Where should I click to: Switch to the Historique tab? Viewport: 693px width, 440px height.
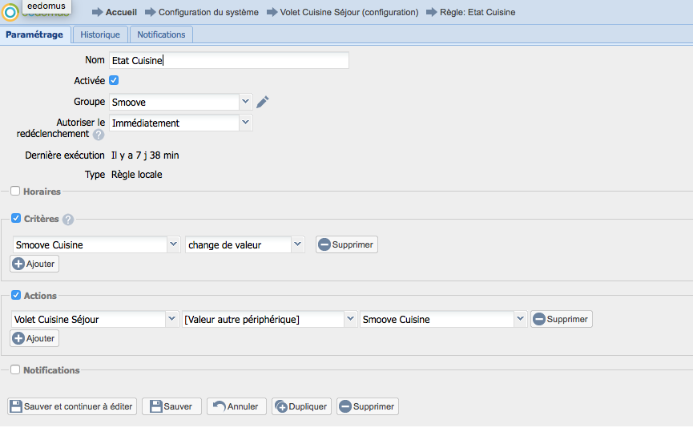(x=100, y=34)
